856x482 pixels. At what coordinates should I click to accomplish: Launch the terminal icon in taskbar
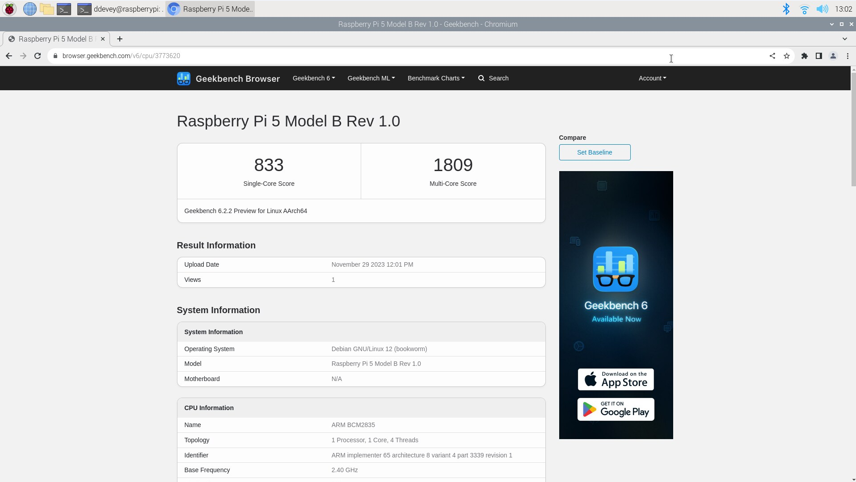click(64, 8)
